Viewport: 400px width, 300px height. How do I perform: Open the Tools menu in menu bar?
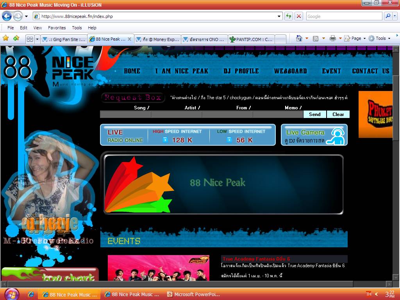[77, 28]
